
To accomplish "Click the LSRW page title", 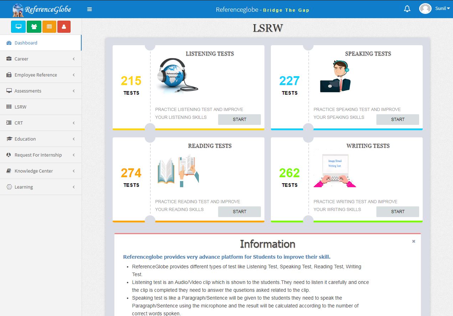I will [x=268, y=28].
